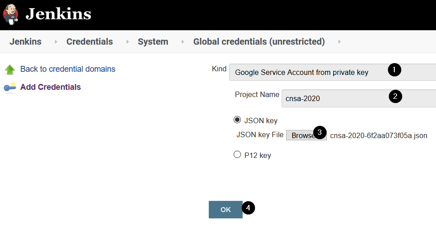Open the Jenkins breadcrumb item
This screenshot has height=227, width=436.
[x=26, y=42]
